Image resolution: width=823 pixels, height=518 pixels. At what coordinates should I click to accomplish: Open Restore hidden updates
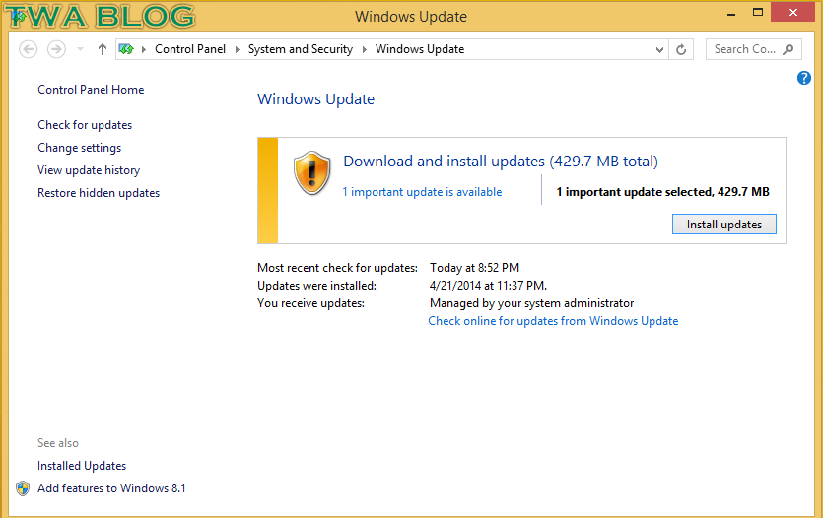[99, 193]
